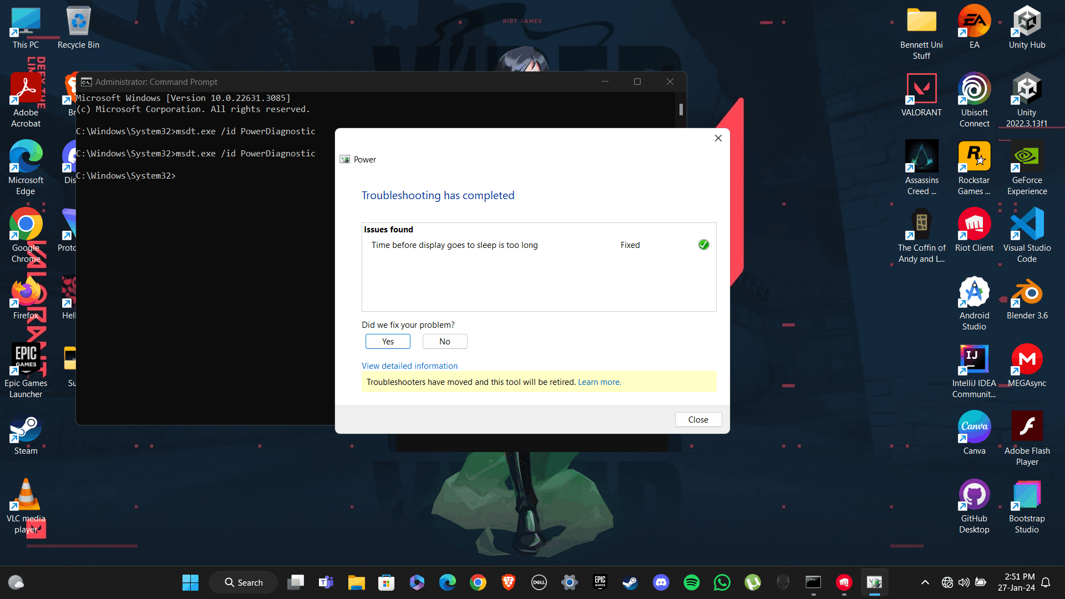Viewport: 1065px width, 599px height.
Task: Click the taskbar Search box
Action: point(244,582)
